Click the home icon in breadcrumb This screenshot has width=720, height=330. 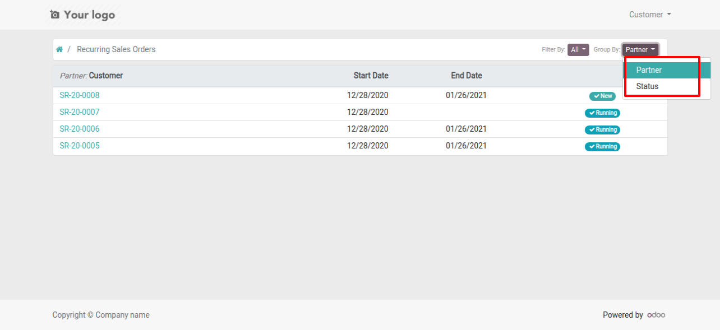(59, 49)
